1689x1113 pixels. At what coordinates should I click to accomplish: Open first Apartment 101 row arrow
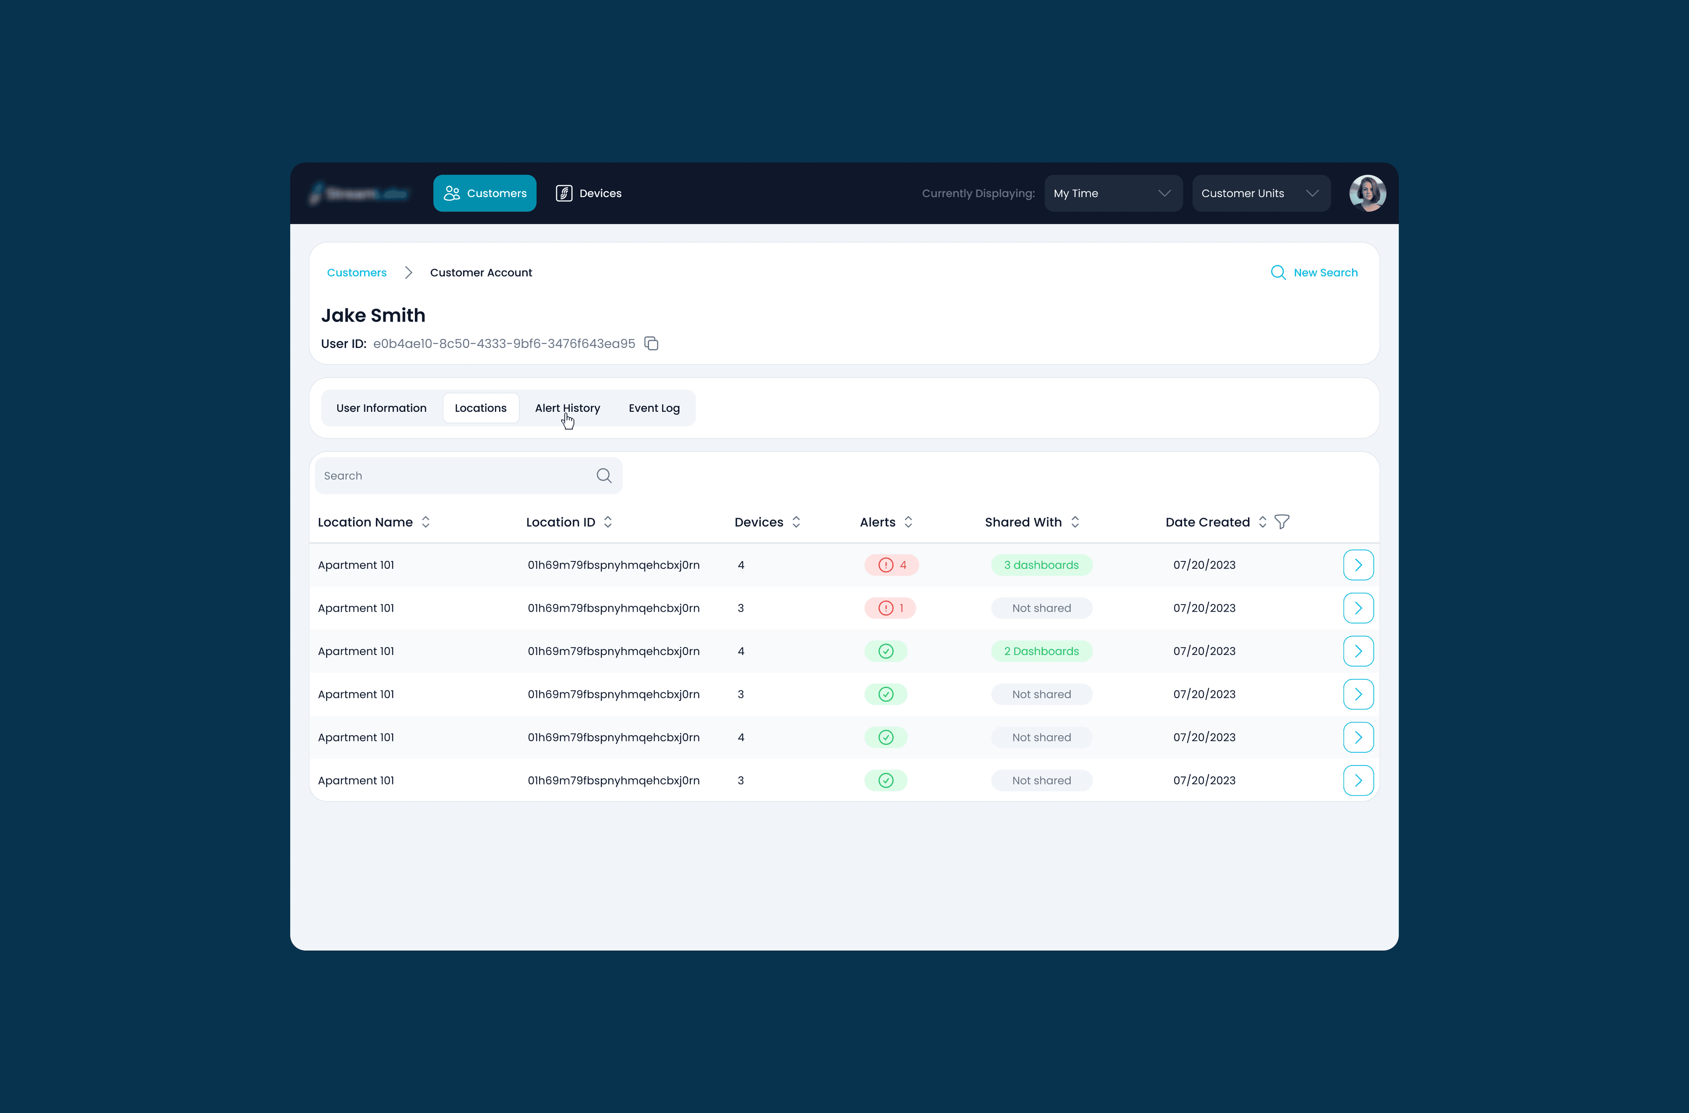pyautogui.click(x=1357, y=565)
